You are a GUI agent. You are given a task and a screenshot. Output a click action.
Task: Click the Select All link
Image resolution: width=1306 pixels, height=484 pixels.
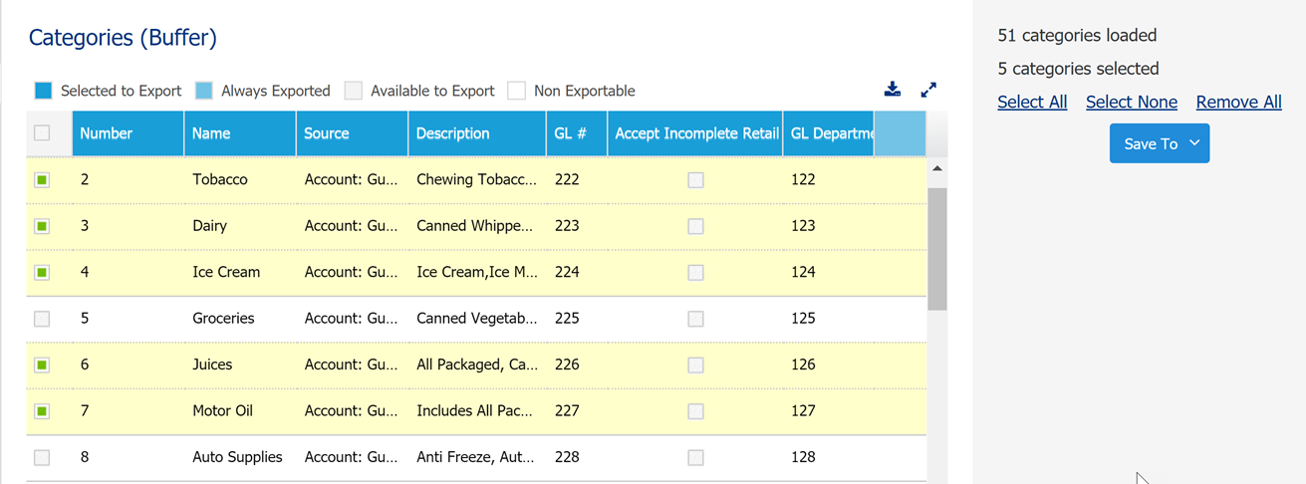[1032, 102]
